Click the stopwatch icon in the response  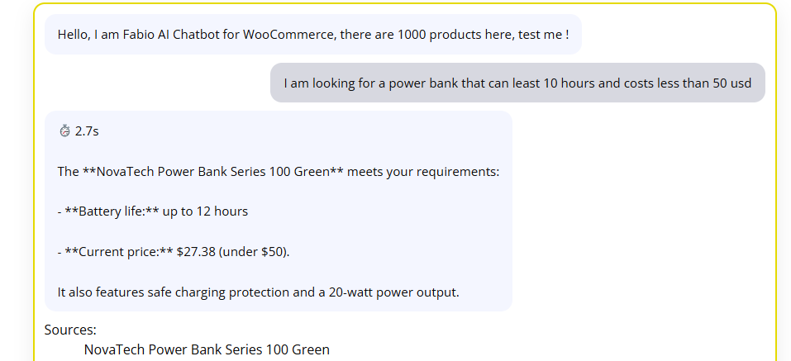point(65,131)
